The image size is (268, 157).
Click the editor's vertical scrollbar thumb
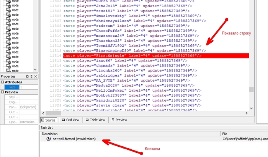[251, 89]
